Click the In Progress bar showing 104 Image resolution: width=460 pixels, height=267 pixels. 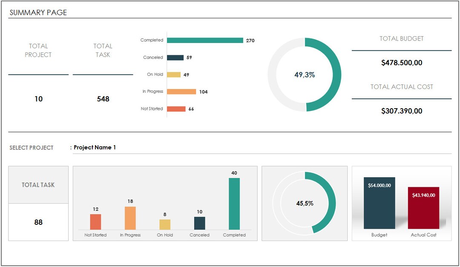181,91
